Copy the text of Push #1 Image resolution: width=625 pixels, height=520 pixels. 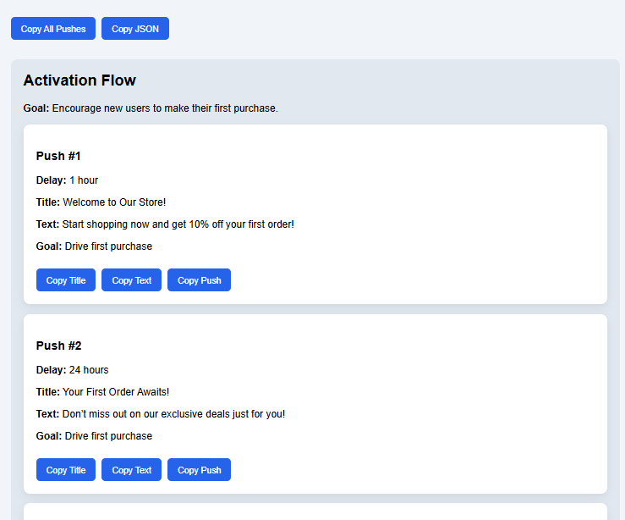[x=131, y=280]
